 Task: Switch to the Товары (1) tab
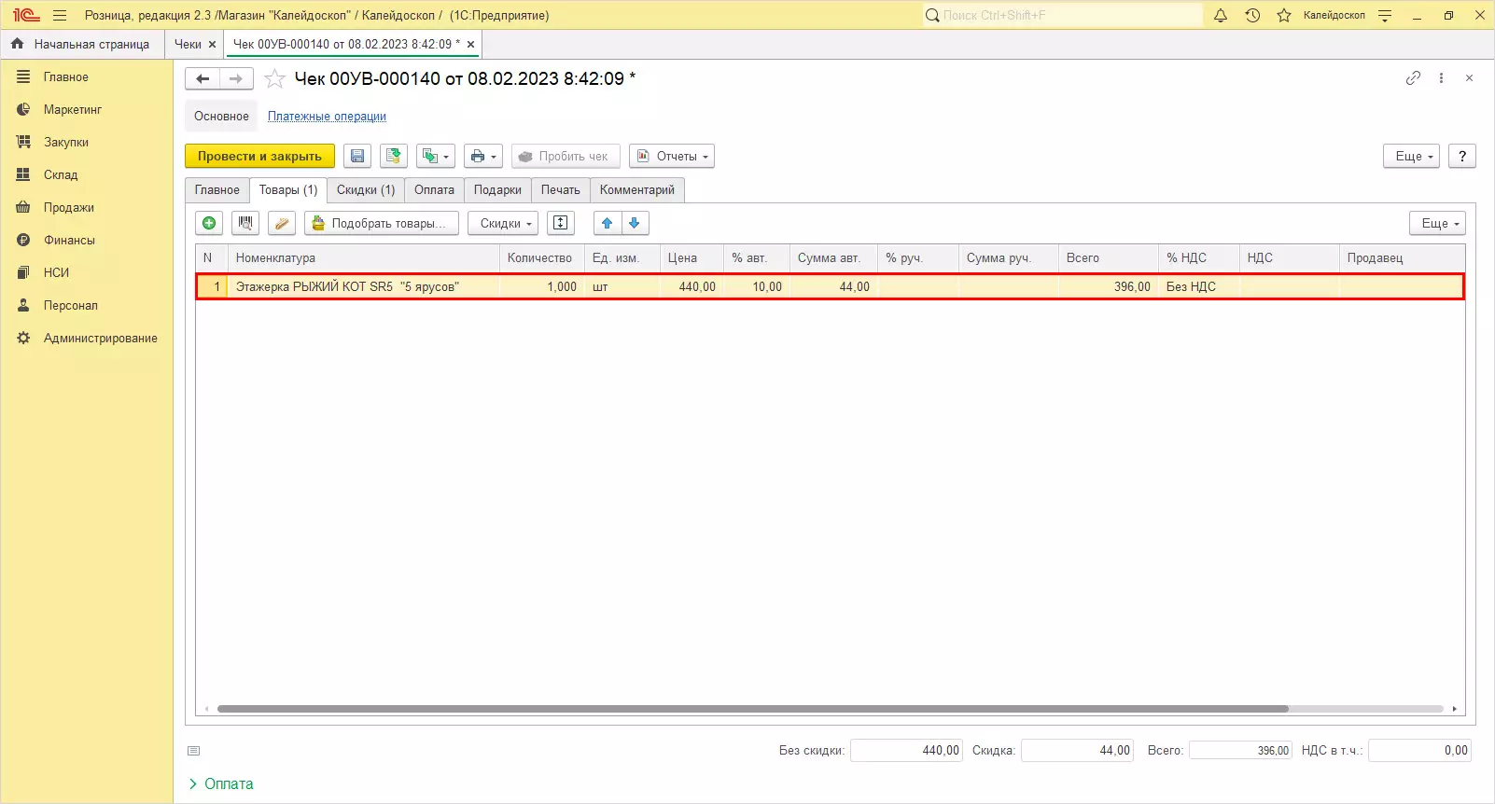[288, 190]
